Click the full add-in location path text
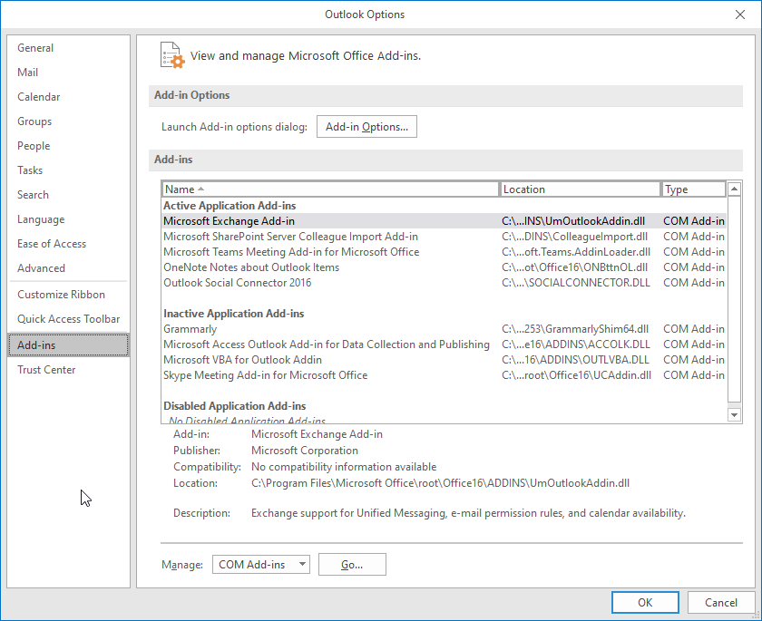The height and width of the screenshot is (621, 762). [440, 483]
